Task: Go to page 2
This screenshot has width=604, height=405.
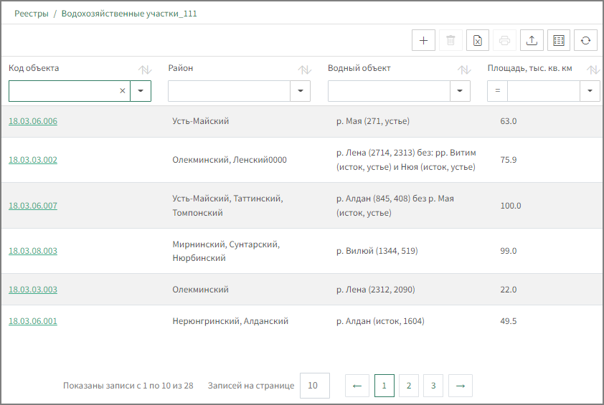Action: click(x=408, y=386)
